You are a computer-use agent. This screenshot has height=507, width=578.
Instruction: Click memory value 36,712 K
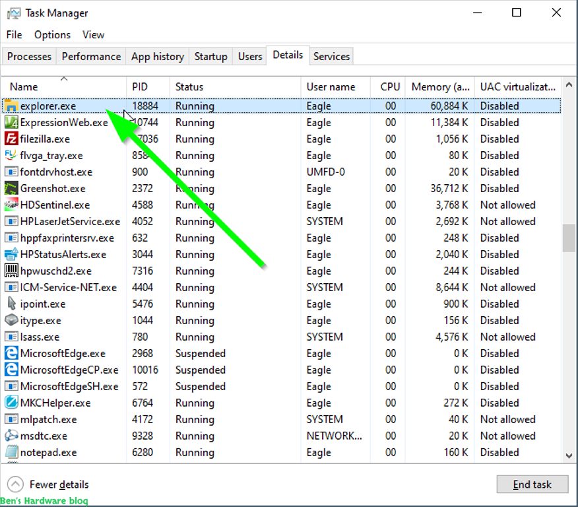[449, 188]
